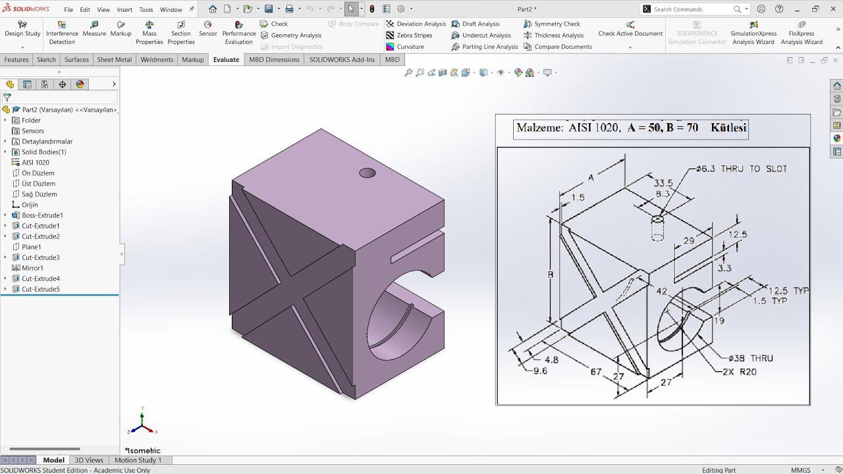Image resolution: width=843 pixels, height=474 pixels.
Task: Launch SimulationXpress Analysis Wizard
Action: click(x=753, y=33)
